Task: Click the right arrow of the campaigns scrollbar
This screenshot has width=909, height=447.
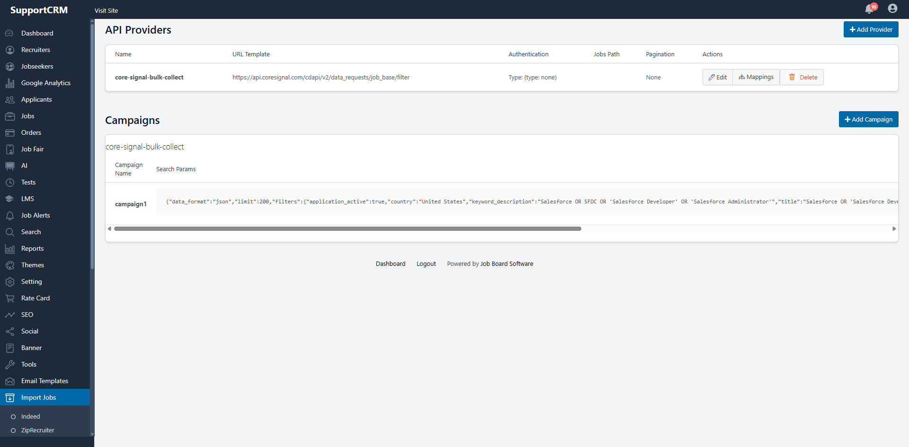Action: (894, 228)
